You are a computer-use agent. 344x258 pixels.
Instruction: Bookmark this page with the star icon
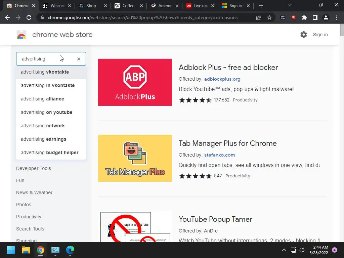pos(269,17)
